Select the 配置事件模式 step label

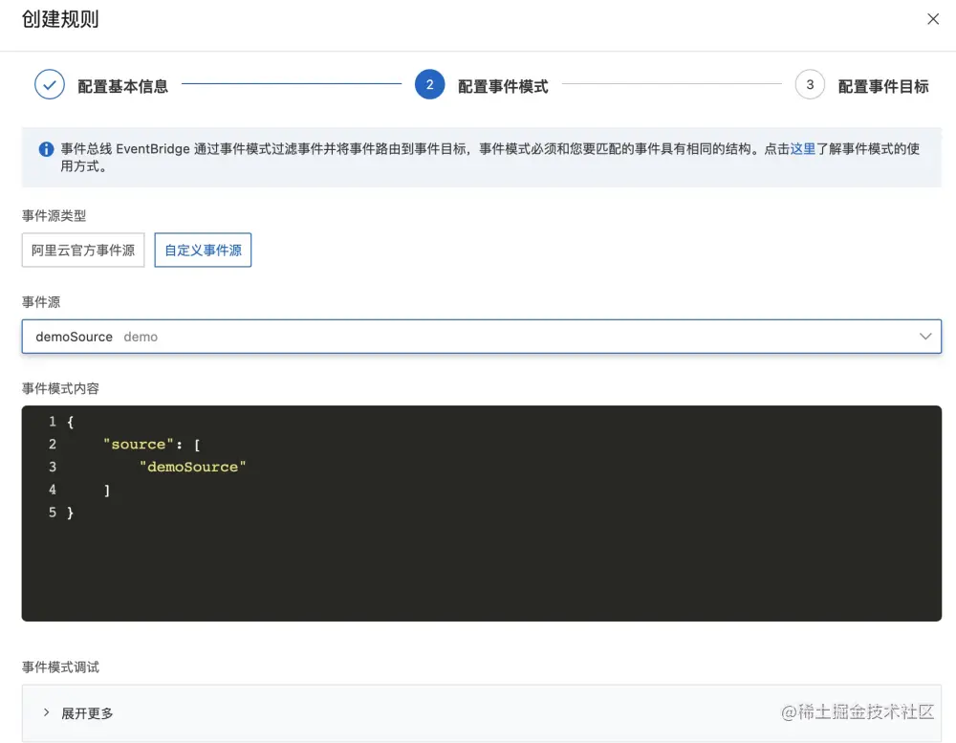(503, 86)
